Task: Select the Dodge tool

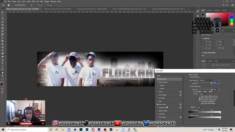Action: [x=3, y=57]
